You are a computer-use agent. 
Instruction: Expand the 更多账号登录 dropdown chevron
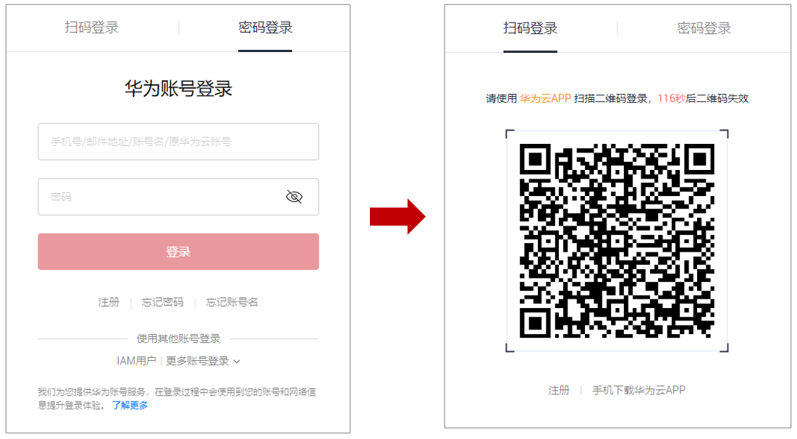[237, 362]
